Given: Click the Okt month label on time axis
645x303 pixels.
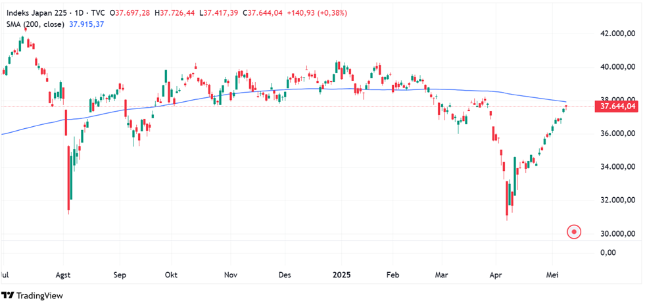Looking at the screenshot, I should click(171, 275).
